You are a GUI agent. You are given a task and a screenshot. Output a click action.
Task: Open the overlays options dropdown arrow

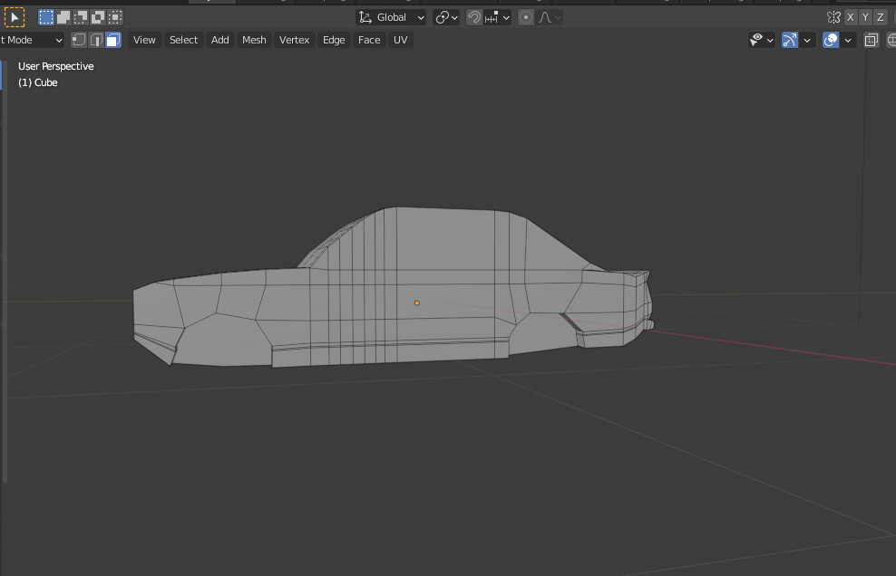849,40
